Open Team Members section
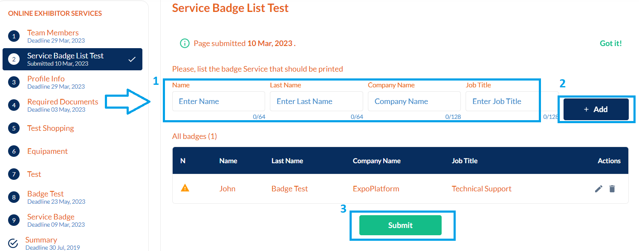This screenshot has width=639, height=251. tap(53, 33)
